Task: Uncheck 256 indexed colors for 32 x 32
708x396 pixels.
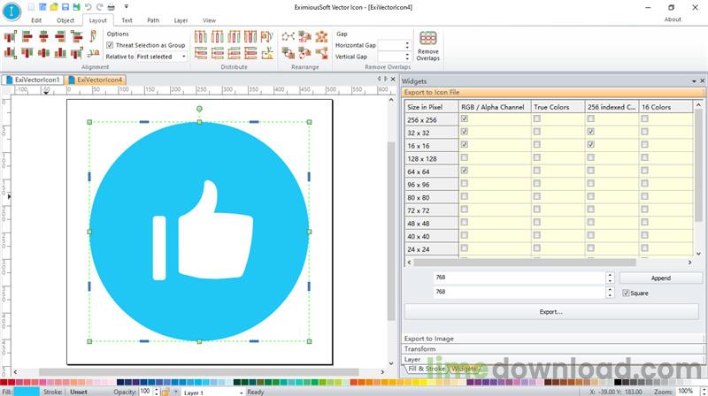Action: coord(590,132)
